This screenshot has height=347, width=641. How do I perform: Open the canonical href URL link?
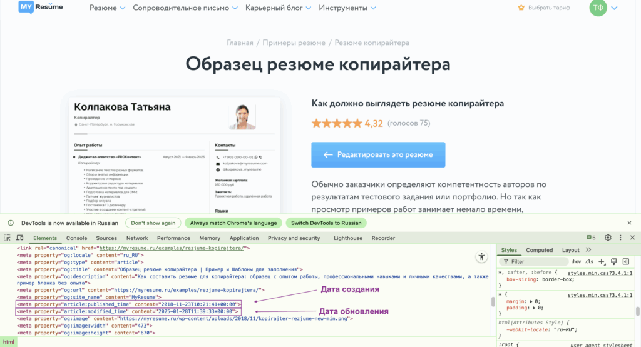[172, 248]
